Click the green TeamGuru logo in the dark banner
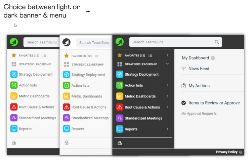The height and width of the screenshot is (168, 252). pos(120,42)
